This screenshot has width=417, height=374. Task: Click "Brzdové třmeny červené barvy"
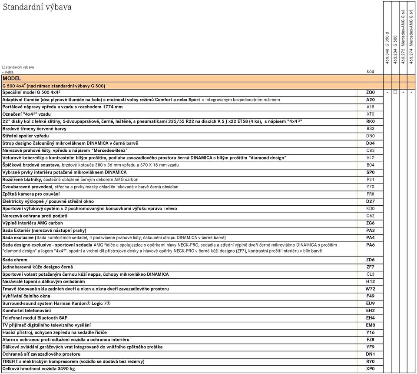tap(34, 129)
